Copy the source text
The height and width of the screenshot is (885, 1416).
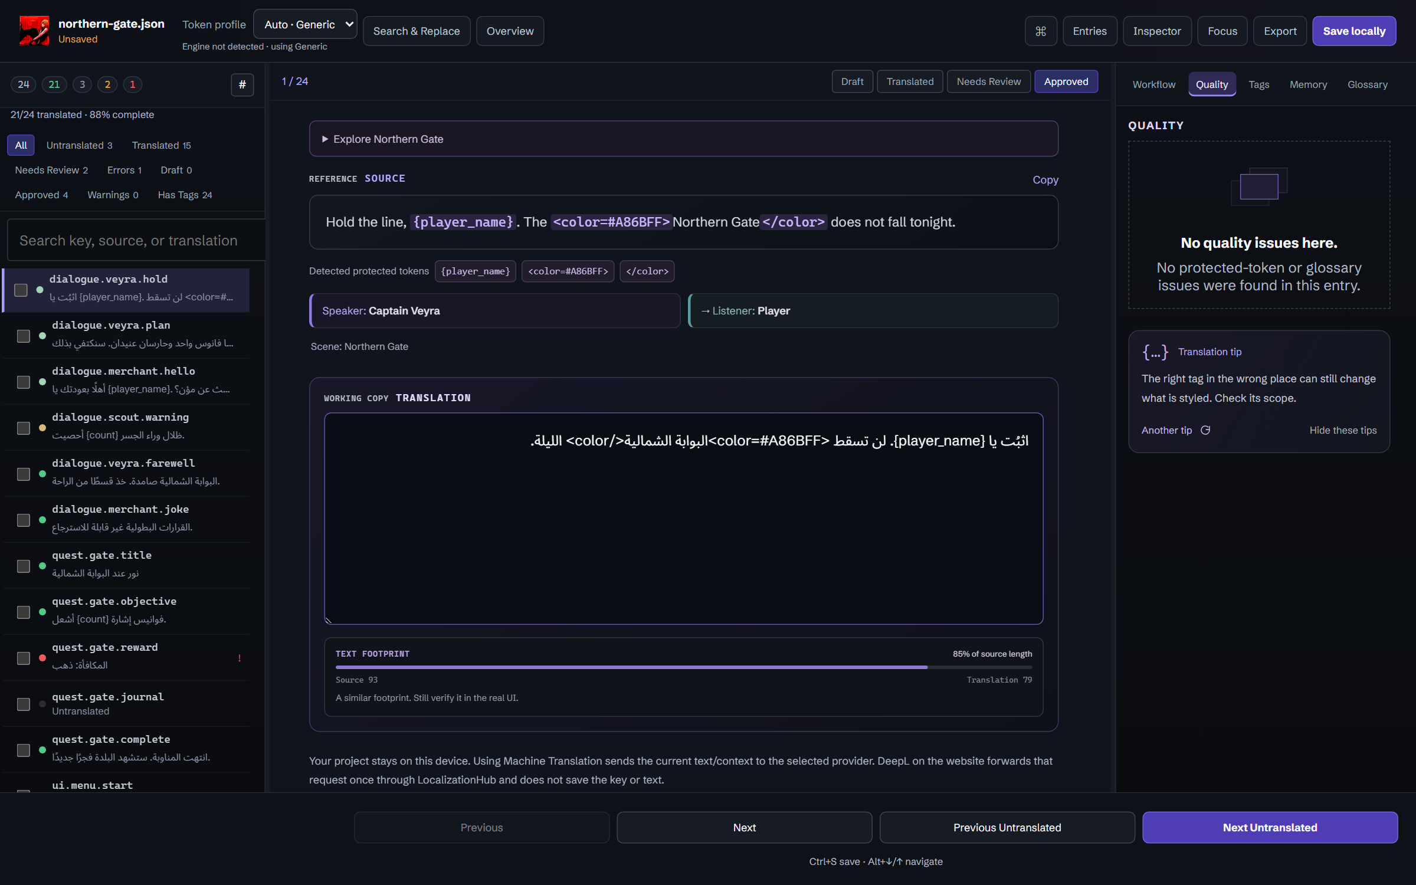coord(1045,179)
